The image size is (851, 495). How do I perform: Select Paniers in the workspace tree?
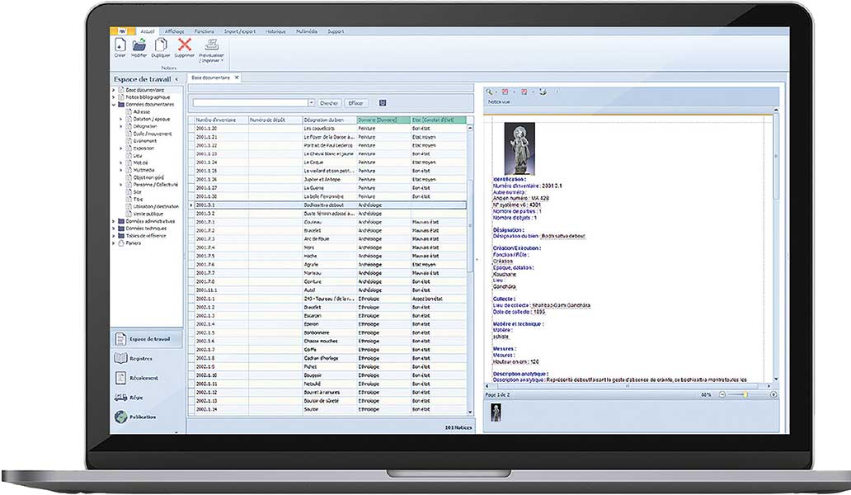(134, 243)
